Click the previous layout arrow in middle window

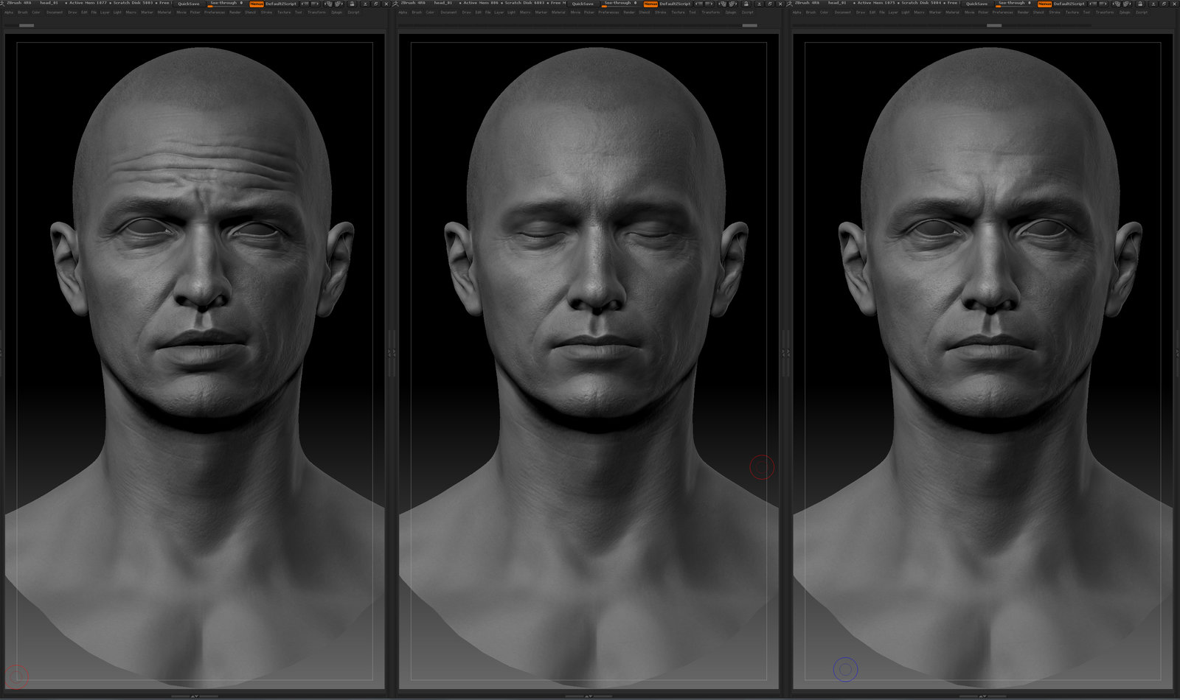pyautogui.click(x=698, y=4)
